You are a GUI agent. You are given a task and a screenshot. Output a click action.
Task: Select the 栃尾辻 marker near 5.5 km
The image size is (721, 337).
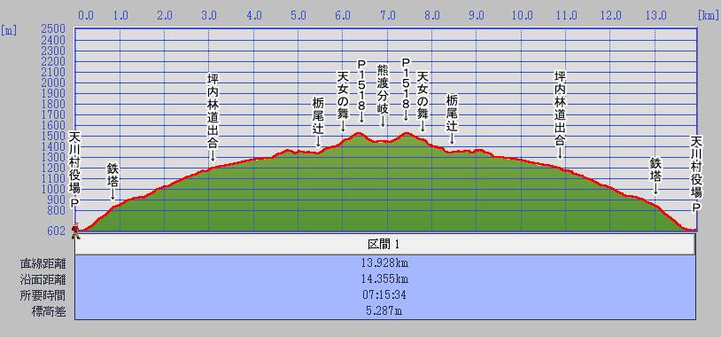[318, 121]
